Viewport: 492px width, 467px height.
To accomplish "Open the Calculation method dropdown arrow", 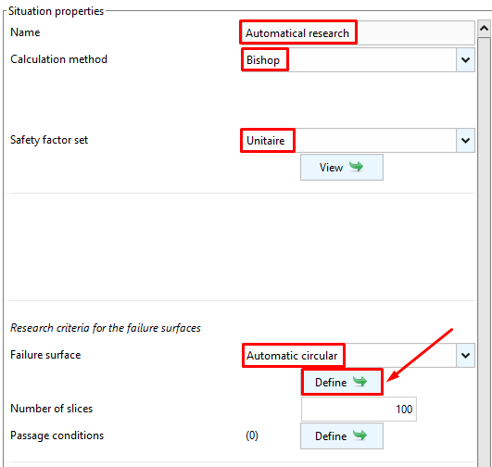I will tap(465, 59).
